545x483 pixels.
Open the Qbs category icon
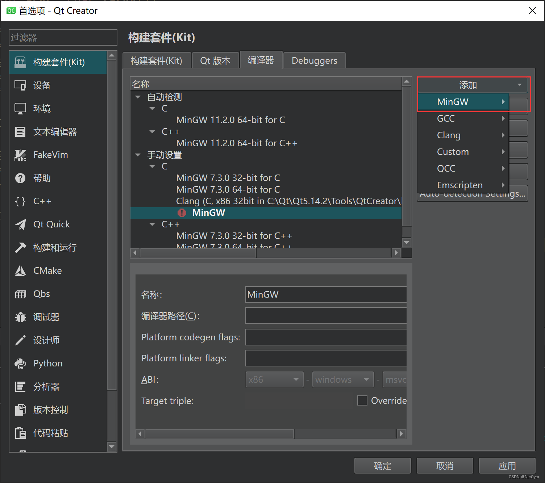[20, 294]
